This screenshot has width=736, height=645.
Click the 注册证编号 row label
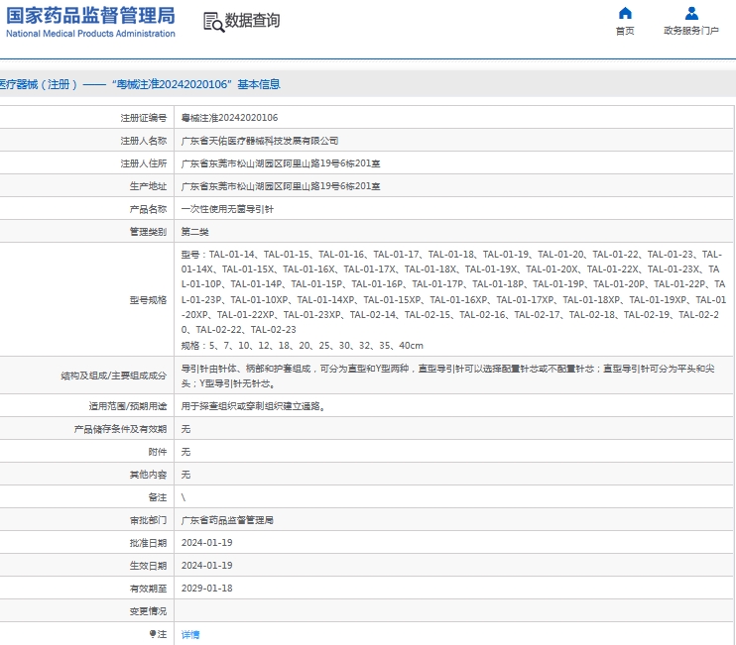tap(144, 118)
